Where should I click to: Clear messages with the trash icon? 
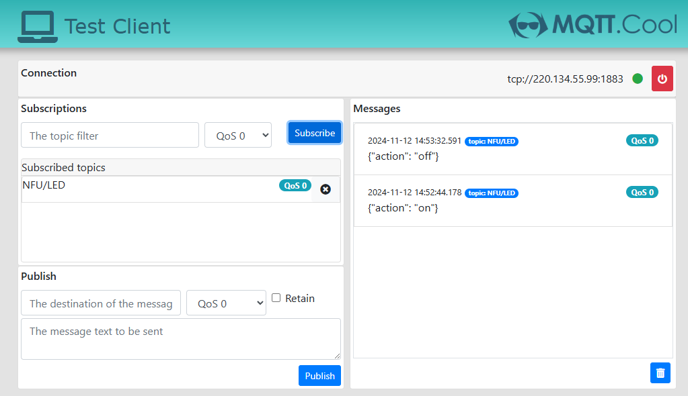[660, 373]
